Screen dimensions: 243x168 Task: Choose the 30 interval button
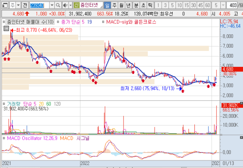[x=194, y=5]
